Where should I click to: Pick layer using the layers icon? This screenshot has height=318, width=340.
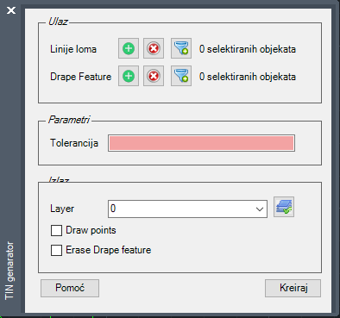pyautogui.click(x=284, y=207)
